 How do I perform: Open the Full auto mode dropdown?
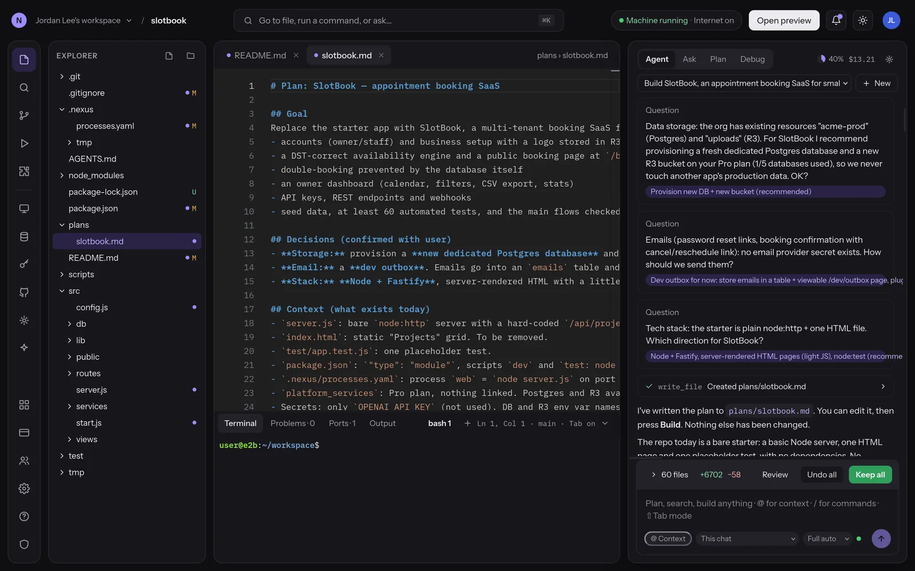tap(828, 538)
